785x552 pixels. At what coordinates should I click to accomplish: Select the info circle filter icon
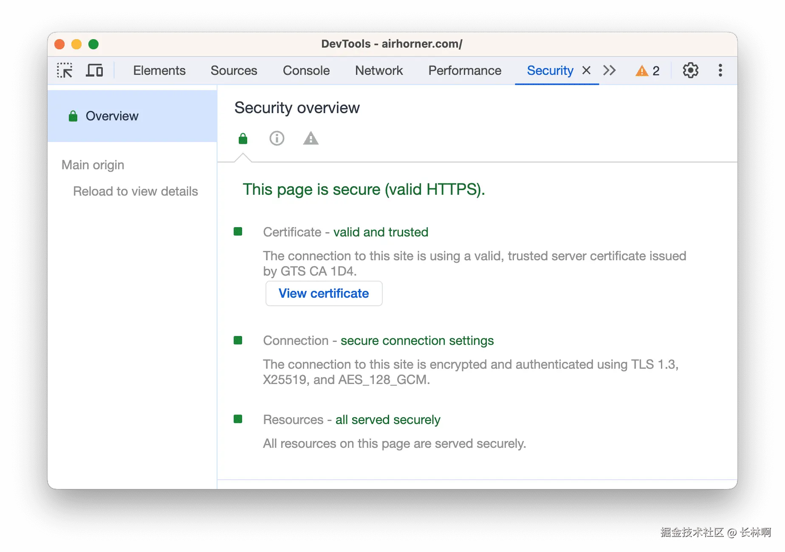[277, 139]
